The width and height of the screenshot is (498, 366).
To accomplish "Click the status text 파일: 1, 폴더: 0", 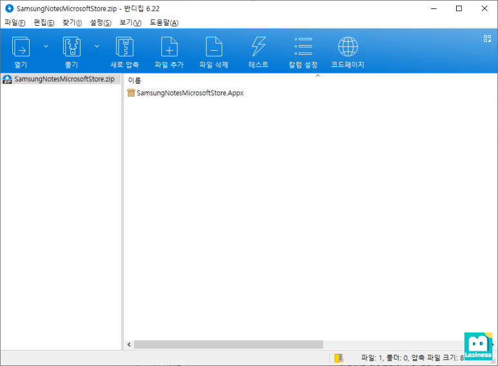I will point(385,358).
